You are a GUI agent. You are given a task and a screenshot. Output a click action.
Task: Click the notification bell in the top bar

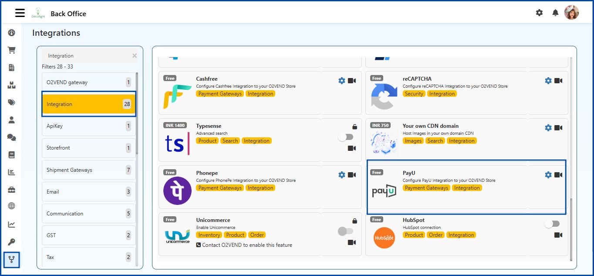[x=555, y=13]
